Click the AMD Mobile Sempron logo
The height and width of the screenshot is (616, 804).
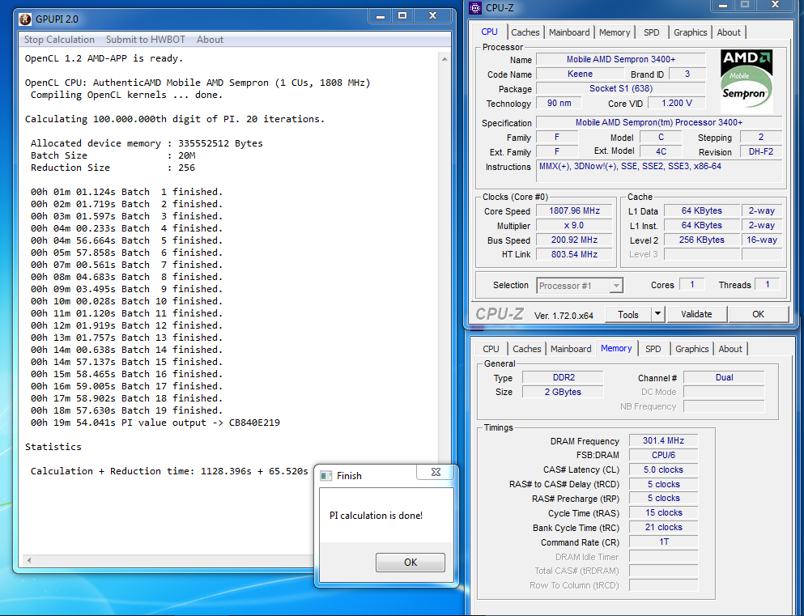(747, 81)
